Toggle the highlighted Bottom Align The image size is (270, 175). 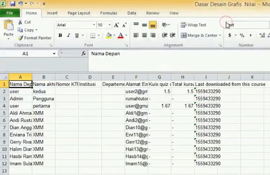coord(153,25)
